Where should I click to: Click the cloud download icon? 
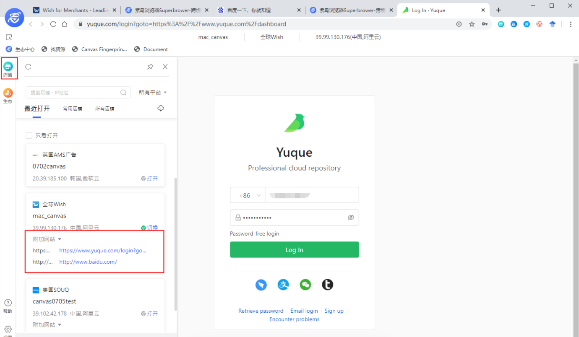[161, 109]
